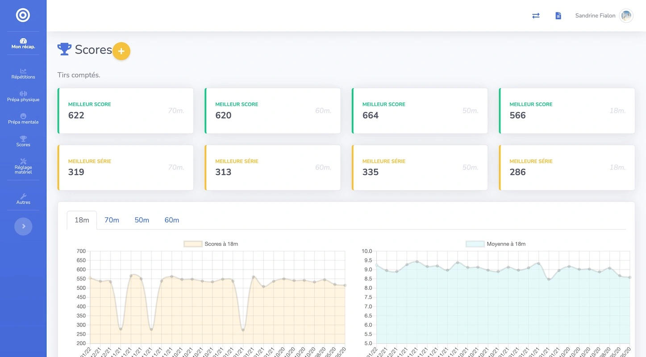
Task: Add a new score with plus button
Action: [121, 51]
